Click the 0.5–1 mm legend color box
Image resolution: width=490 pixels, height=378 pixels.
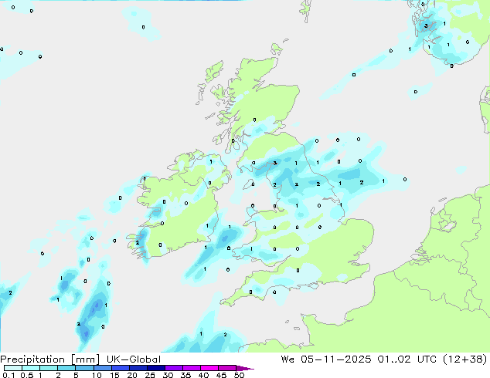pyautogui.click(x=31, y=368)
